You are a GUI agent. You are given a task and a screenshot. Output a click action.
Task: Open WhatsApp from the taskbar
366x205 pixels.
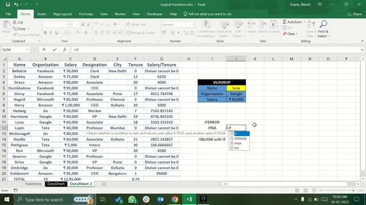coord(132,199)
